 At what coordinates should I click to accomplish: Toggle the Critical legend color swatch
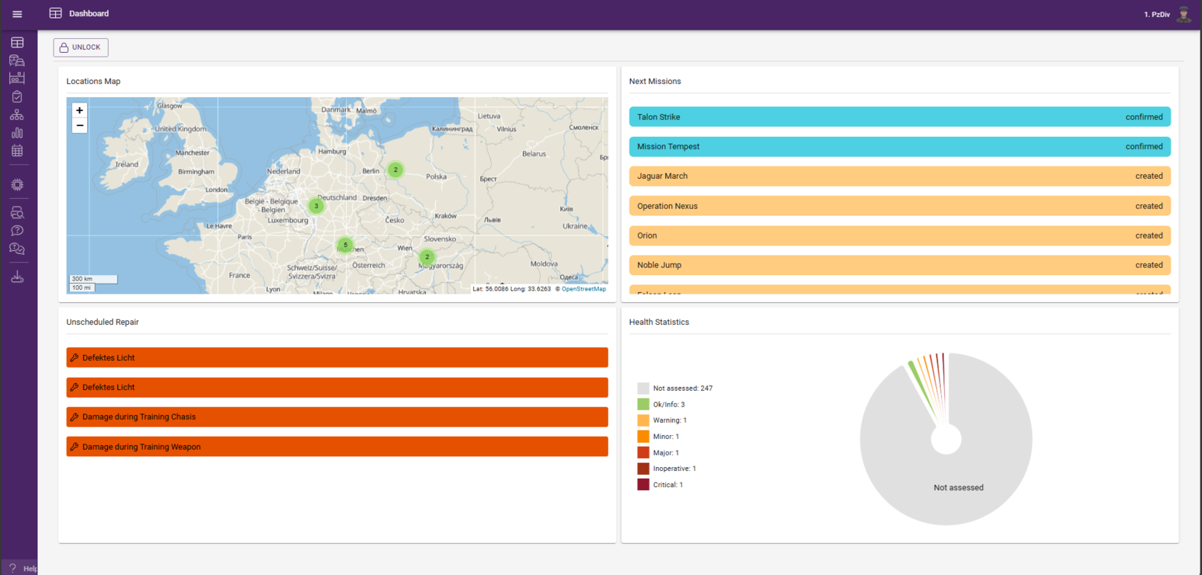tap(643, 485)
